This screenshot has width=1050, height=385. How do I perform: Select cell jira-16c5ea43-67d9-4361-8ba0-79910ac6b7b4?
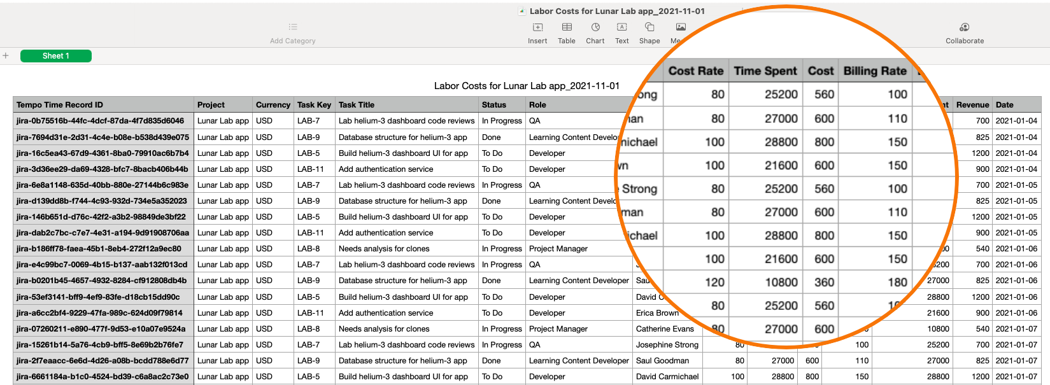coord(103,153)
